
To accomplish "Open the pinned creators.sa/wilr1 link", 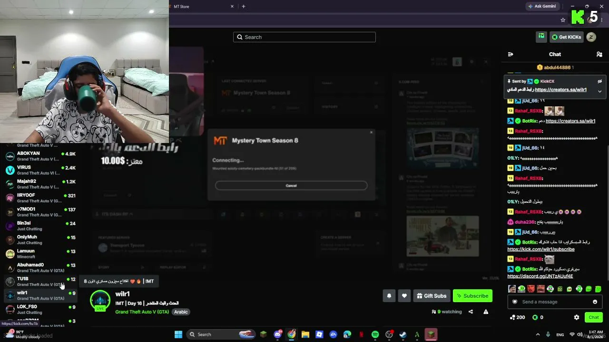I will [x=560, y=90].
